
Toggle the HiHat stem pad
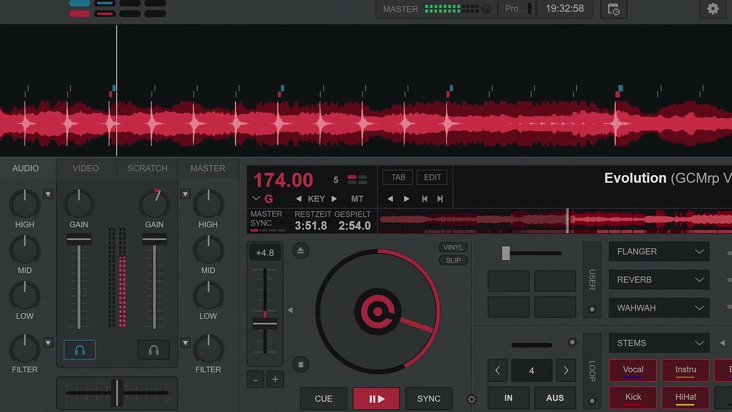tap(686, 398)
